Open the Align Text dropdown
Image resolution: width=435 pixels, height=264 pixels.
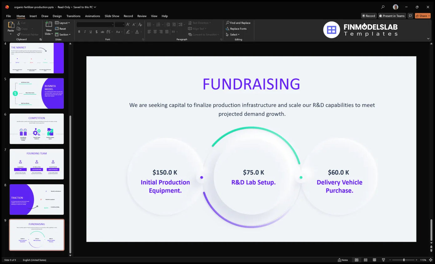coord(197,29)
